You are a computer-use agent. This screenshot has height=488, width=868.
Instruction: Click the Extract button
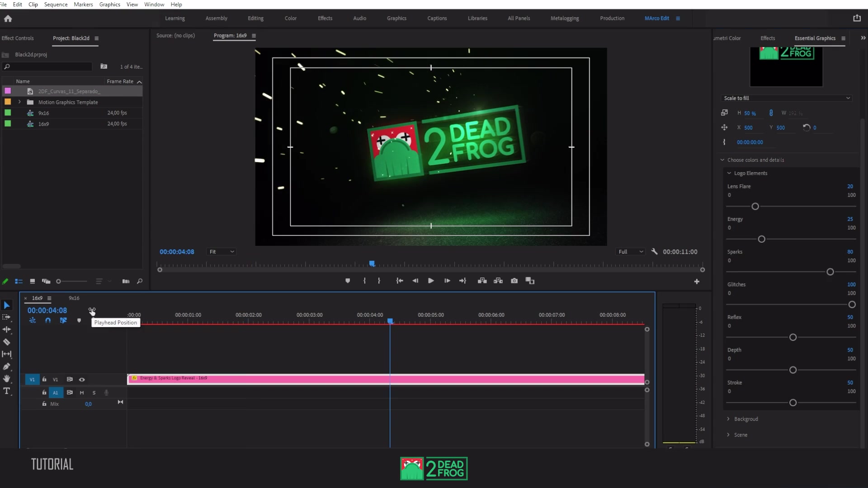pos(498,281)
